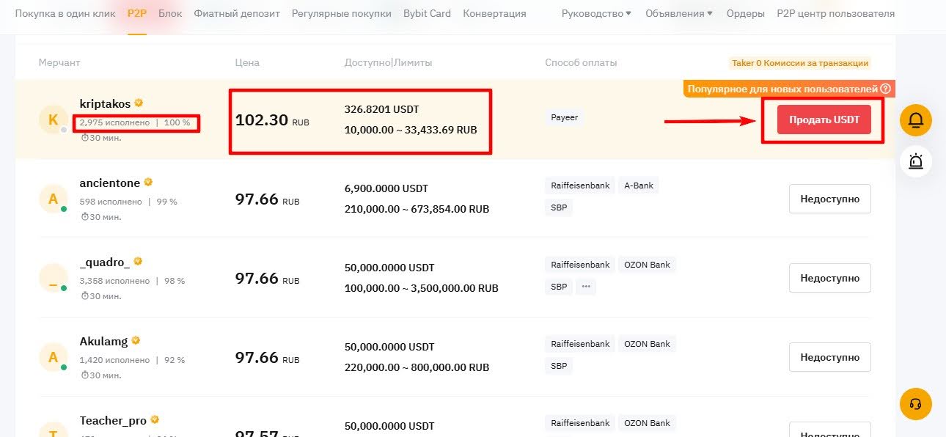This screenshot has height=437, width=946.
Task: Click the verification badge next to _quadro_
Action: point(138,261)
